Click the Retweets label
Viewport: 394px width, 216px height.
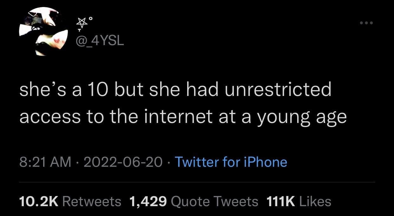[x=92, y=201]
